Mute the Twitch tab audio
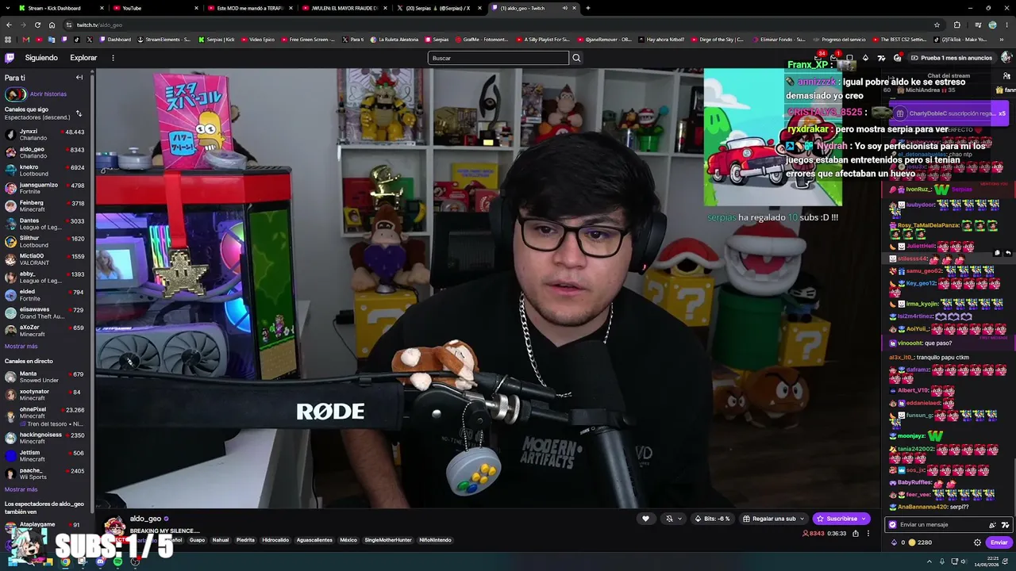Screen dimensions: 1016x571 (565, 8)
